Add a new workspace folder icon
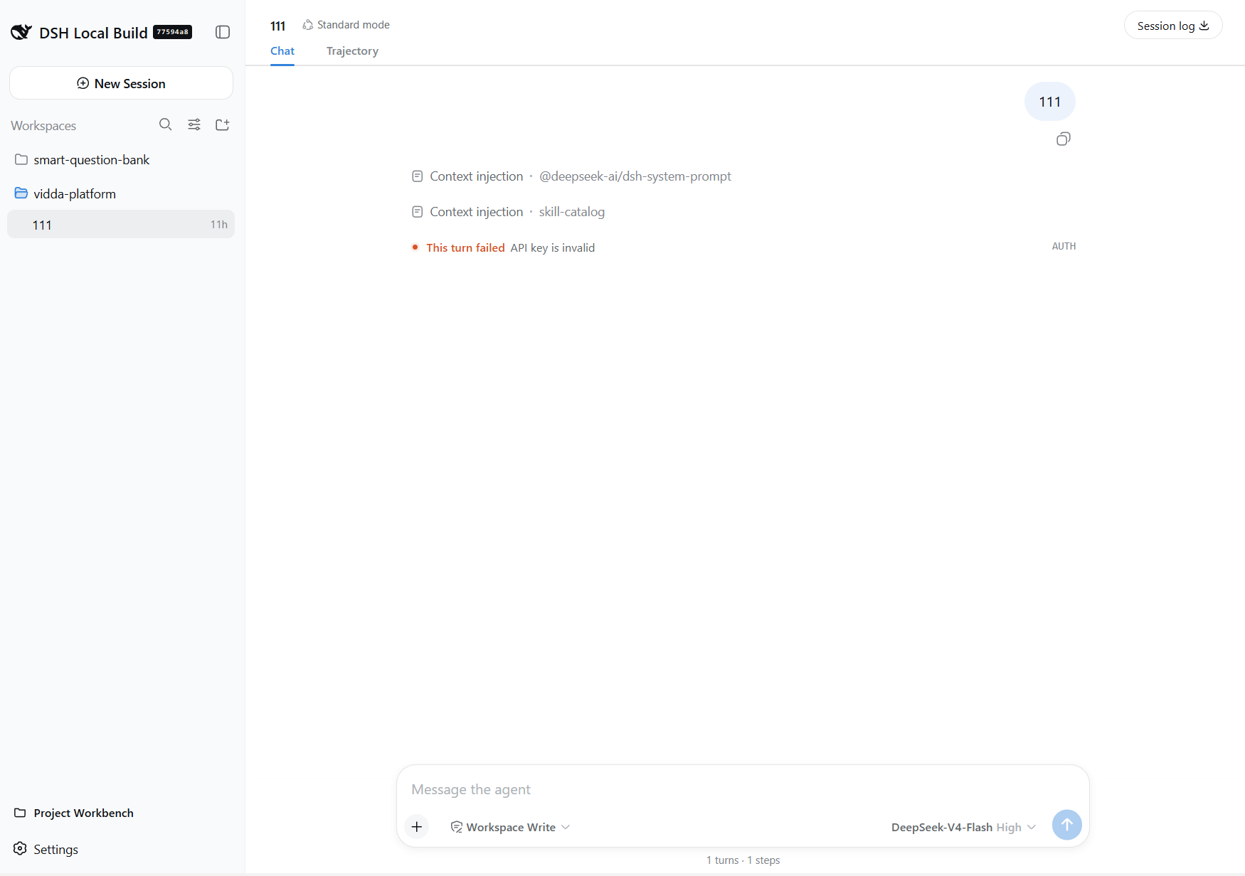Viewport: 1245px width, 876px height. click(x=223, y=124)
